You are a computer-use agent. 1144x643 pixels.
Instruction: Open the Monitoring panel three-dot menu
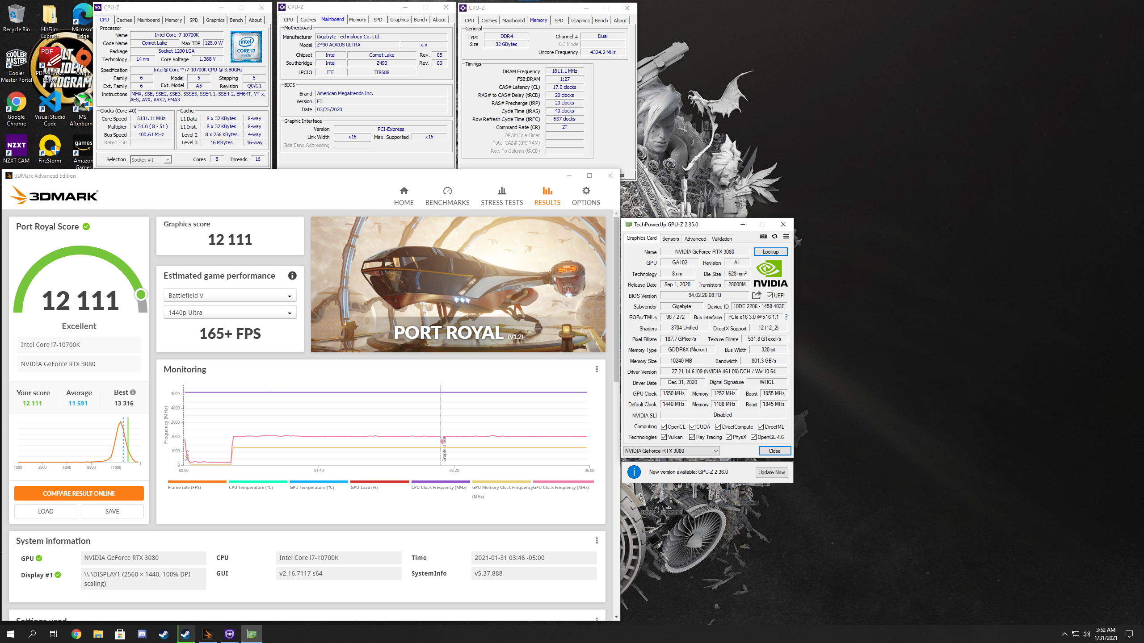point(597,369)
